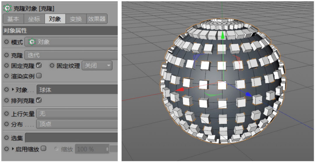Open the 上行矢量 dropdown showing 无

(77, 114)
